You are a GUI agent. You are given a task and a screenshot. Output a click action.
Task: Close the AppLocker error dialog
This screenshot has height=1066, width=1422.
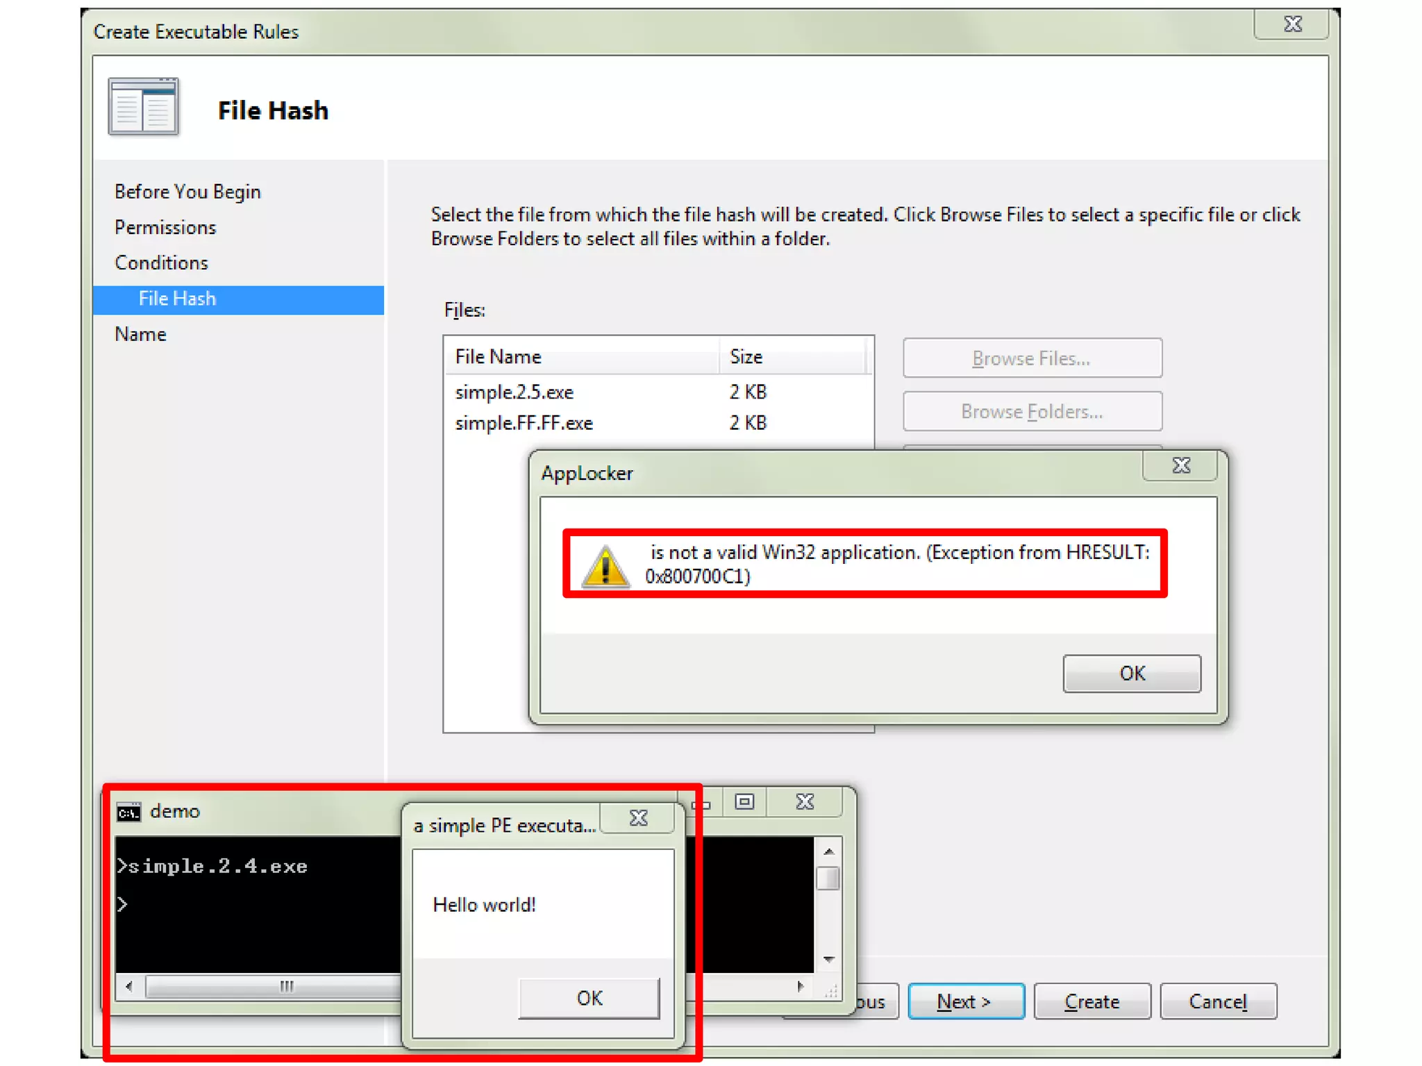point(1180,466)
